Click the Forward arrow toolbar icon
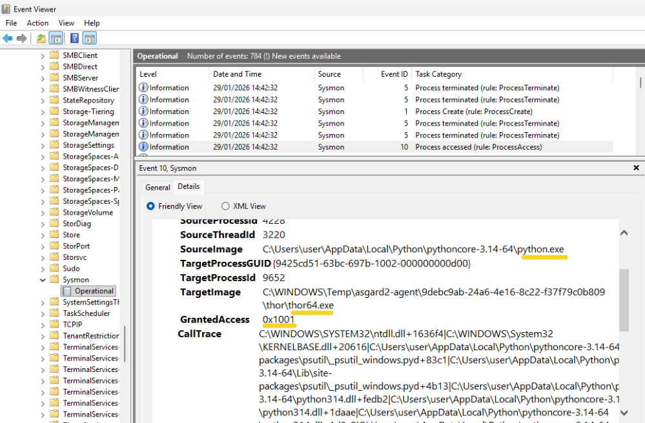 tap(22, 39)
